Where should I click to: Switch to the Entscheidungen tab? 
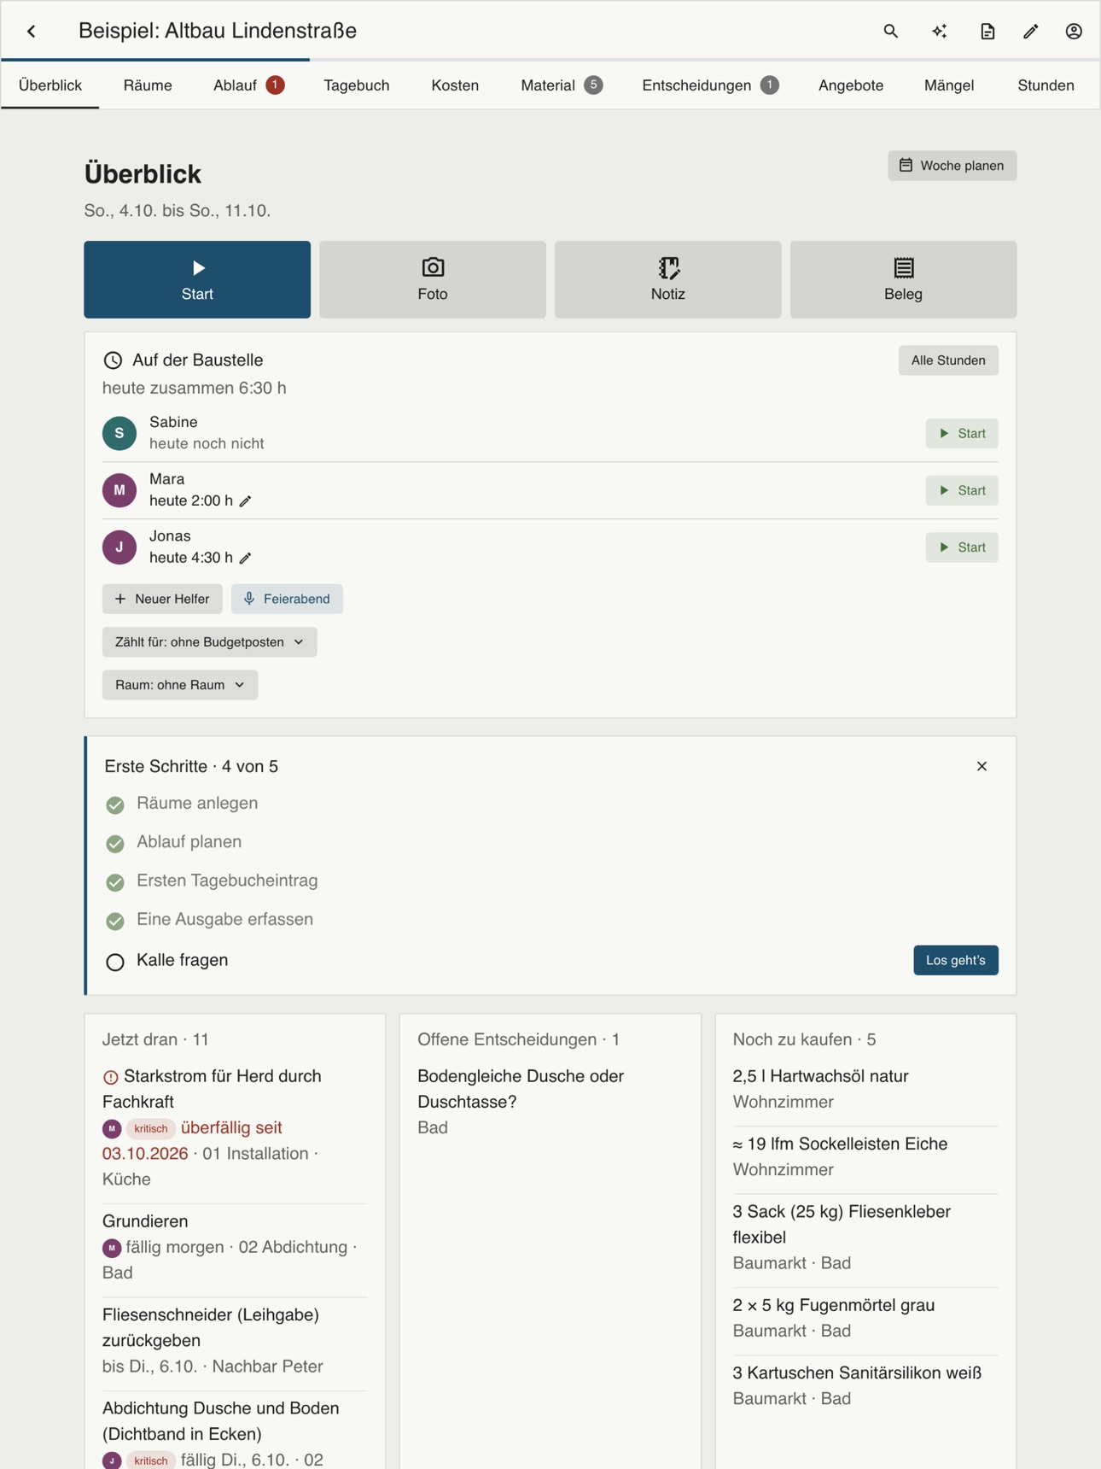click(x=710, y=85)
